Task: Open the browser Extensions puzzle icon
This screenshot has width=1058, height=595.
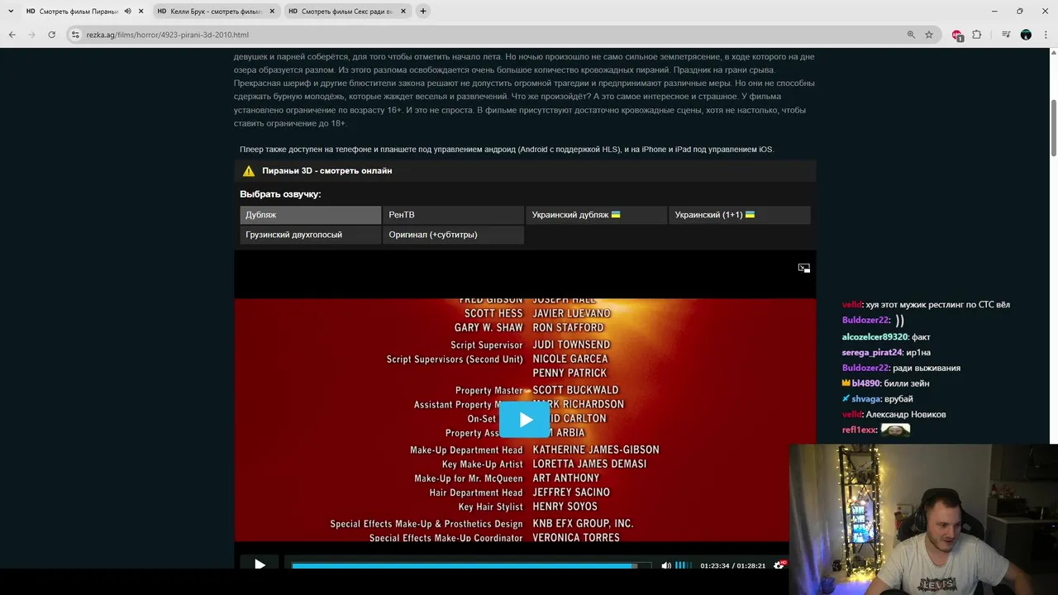Action: tap(977, 35)
